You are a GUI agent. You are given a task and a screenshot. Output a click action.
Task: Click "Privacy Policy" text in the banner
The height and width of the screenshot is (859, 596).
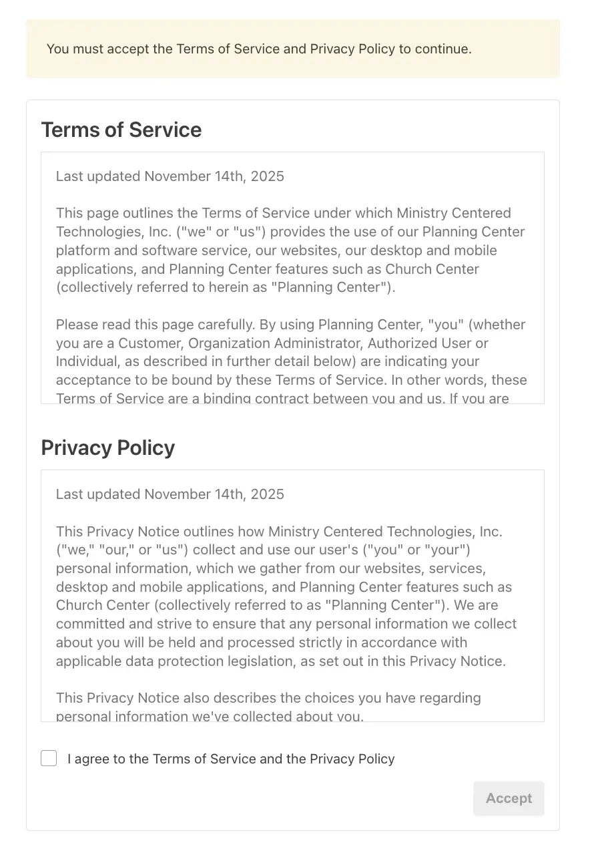point(349,48)
